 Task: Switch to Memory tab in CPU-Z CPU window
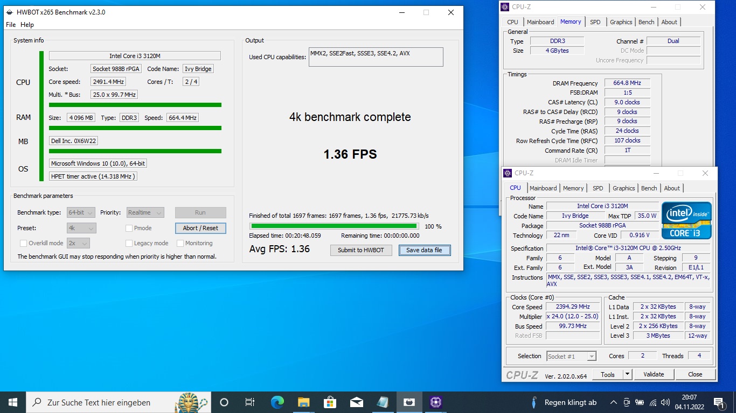(x=573, y=188)
